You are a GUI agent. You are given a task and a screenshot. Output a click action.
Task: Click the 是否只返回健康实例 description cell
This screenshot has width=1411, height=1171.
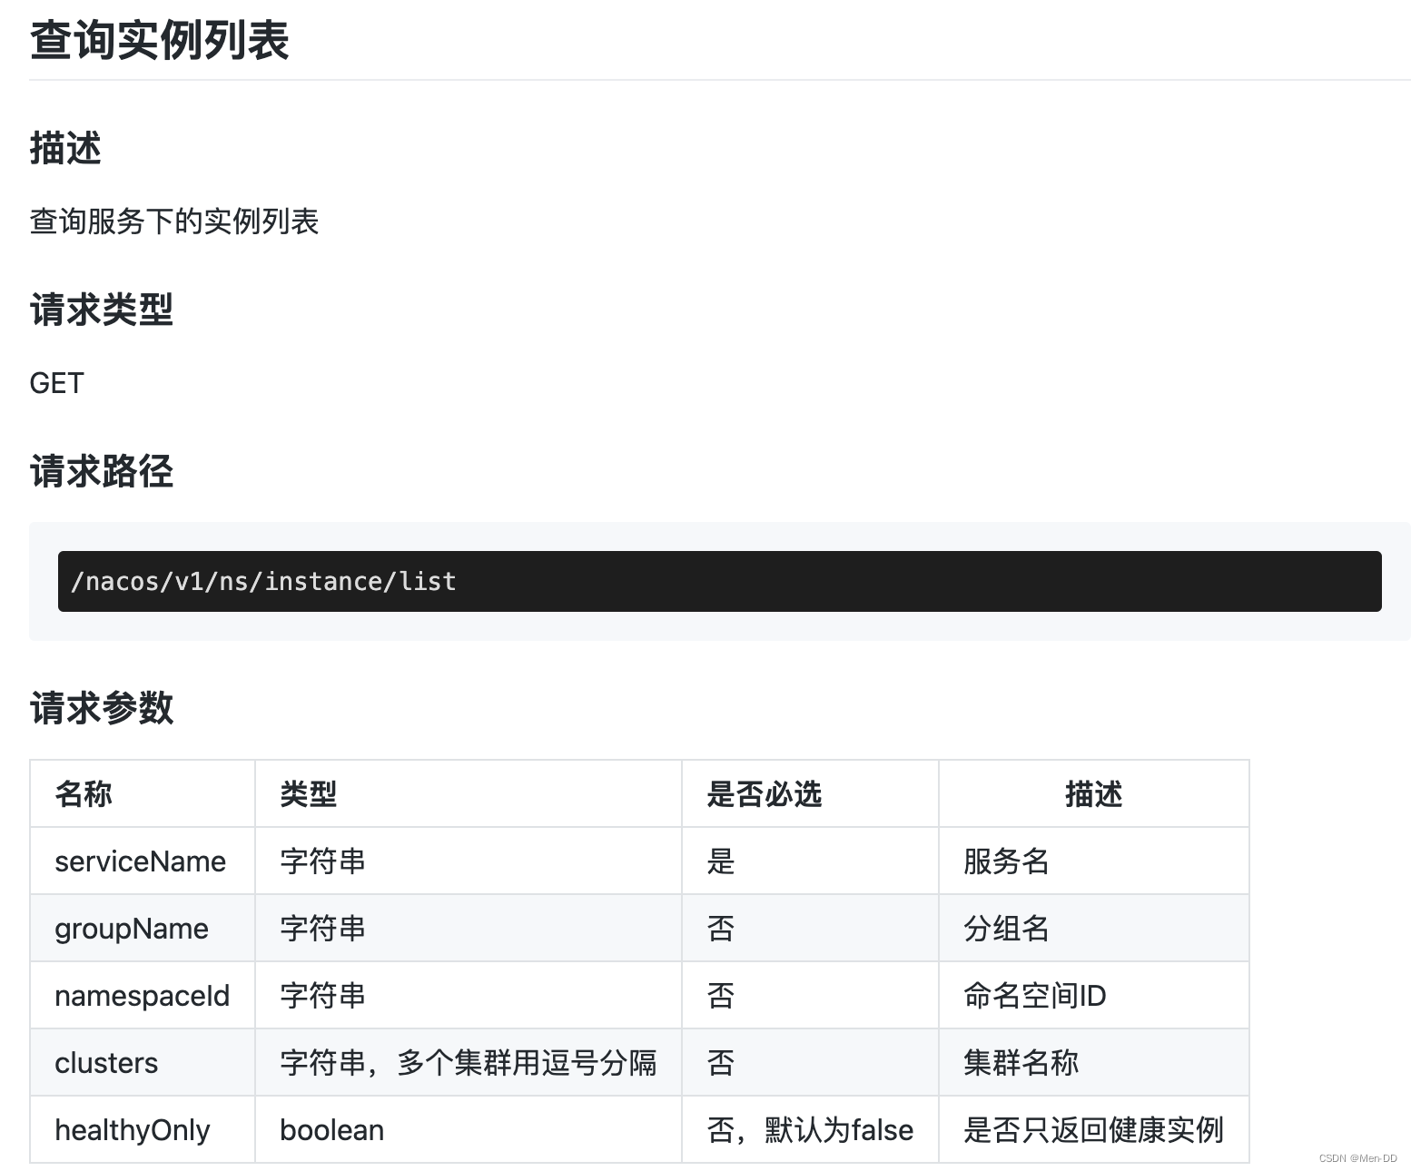point(1094,1129)
